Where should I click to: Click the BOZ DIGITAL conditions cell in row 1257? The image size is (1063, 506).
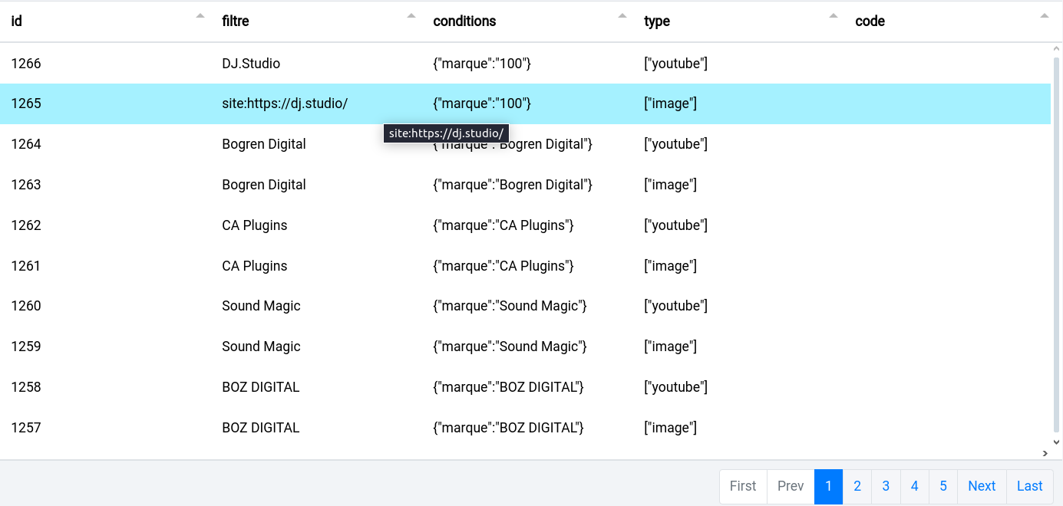coord(508,428)
